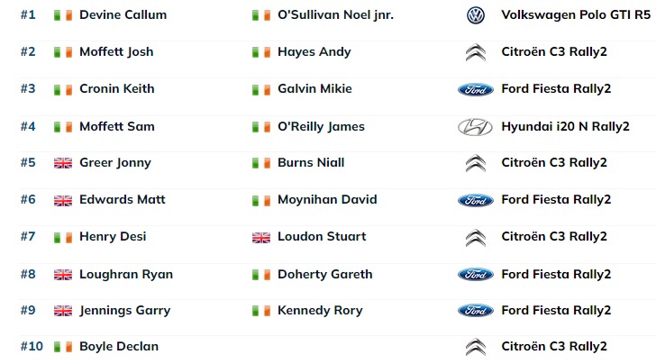Open co-driver O'Sullivan Noel jnr. link
Image resolution: width=656 pixels, height=364 pixels.
(x=335, y=15)
